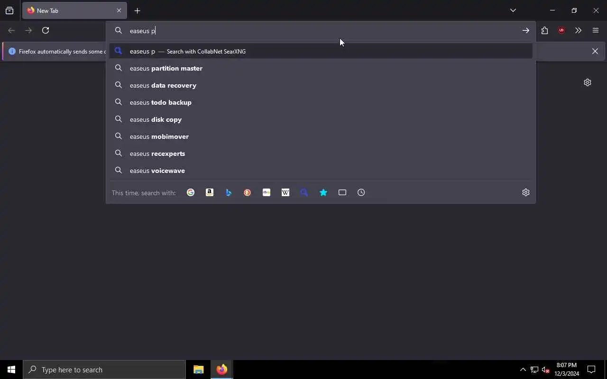Personalize new tab gear icon
This screenshot has width=607, height=379.
(588, 82)
